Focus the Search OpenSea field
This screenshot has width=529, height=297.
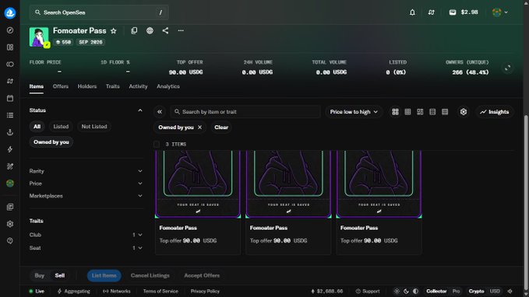click(x=99, y=12)
